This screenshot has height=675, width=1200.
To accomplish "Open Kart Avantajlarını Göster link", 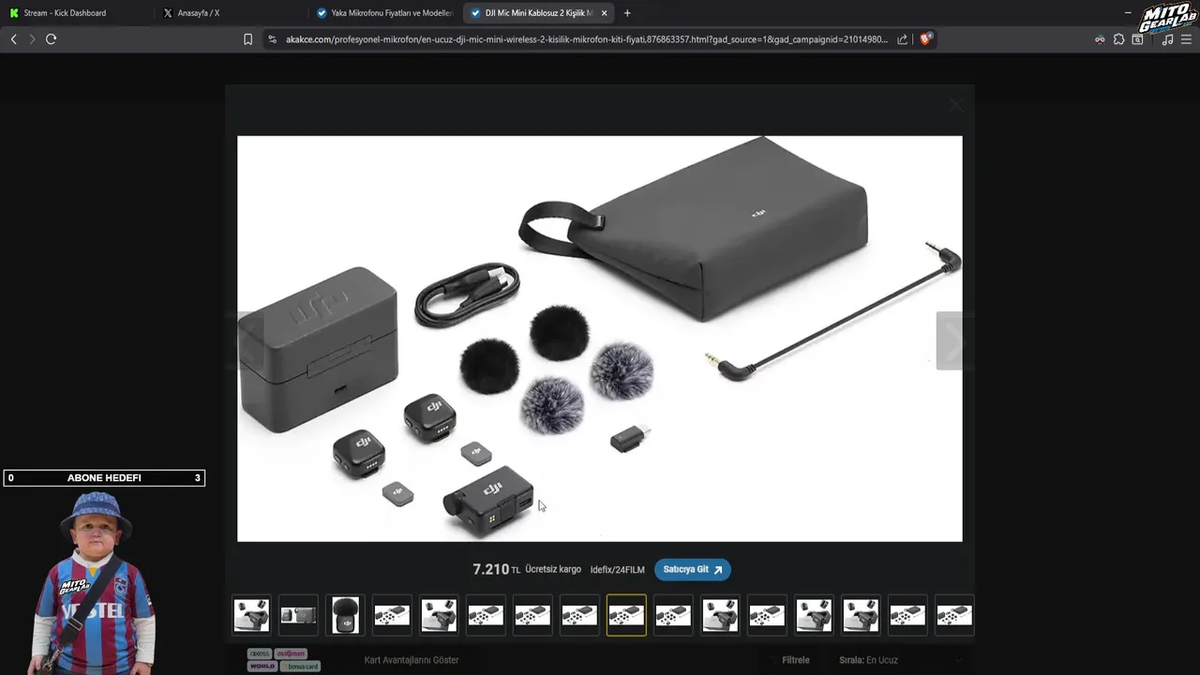I will tap(412, 660).
